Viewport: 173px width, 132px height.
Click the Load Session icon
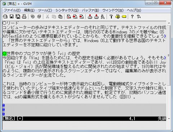click(90, 17)
